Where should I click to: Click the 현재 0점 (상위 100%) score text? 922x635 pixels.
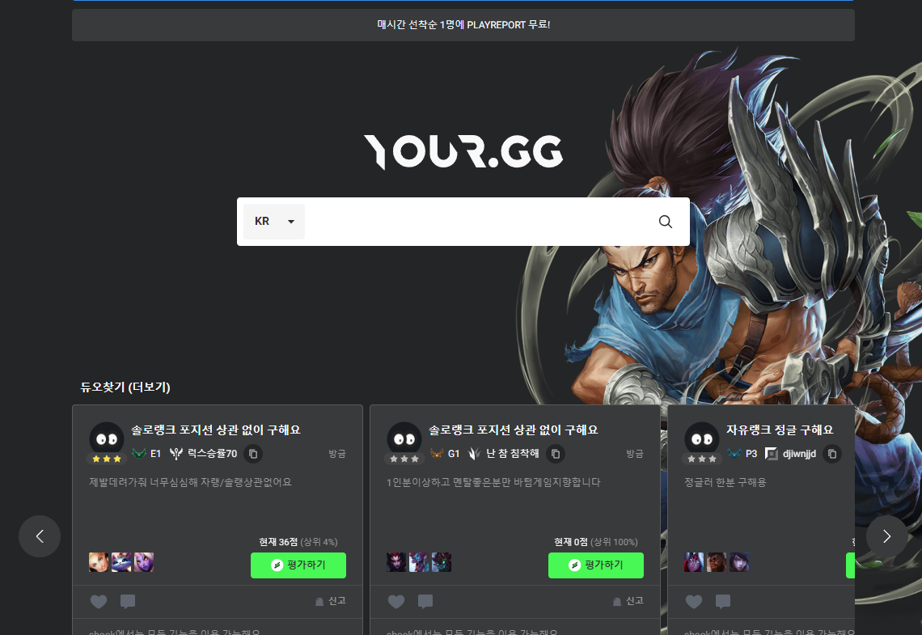click(595, 542)
